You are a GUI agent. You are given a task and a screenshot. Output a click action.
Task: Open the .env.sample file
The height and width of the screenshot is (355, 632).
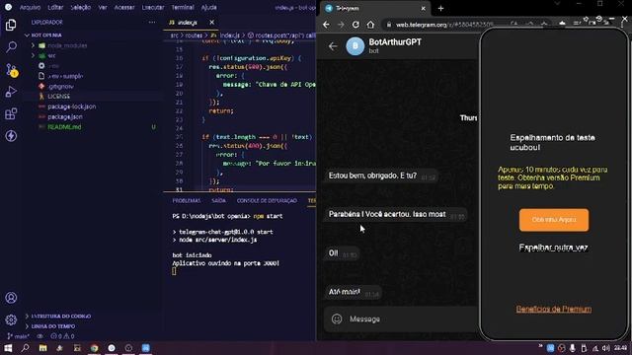[x=65, y=76]
